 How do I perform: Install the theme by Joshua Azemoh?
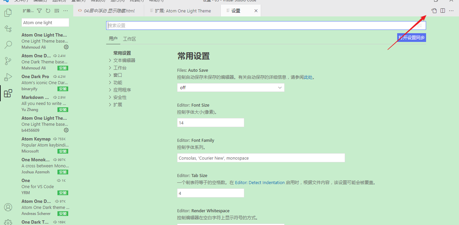click(x=63, y=172)
